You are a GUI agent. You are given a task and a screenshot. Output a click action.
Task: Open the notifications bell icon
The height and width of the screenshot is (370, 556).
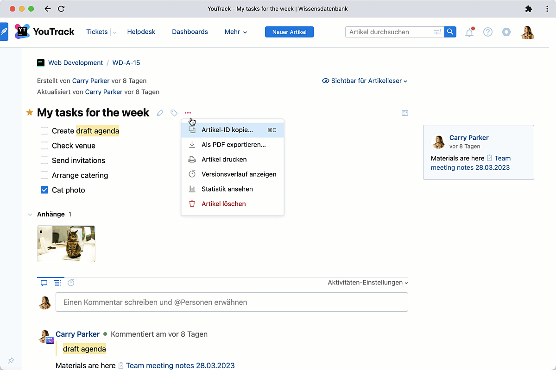[x=469, y=32]
